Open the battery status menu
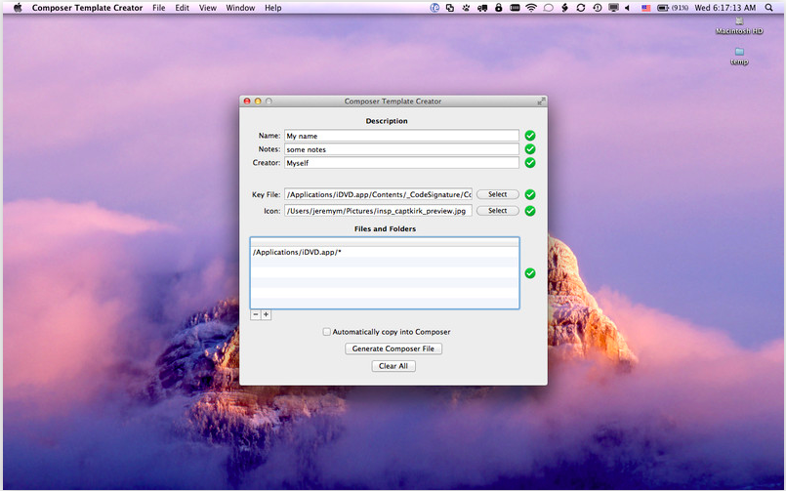786x491 pixels. tap(663, 8)
